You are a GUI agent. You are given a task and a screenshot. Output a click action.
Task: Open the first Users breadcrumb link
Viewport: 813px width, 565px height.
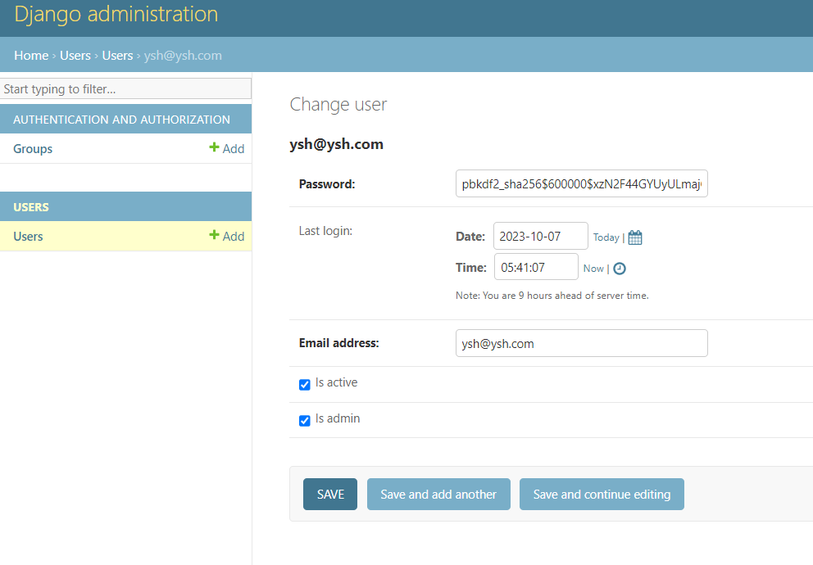point(75,56)
